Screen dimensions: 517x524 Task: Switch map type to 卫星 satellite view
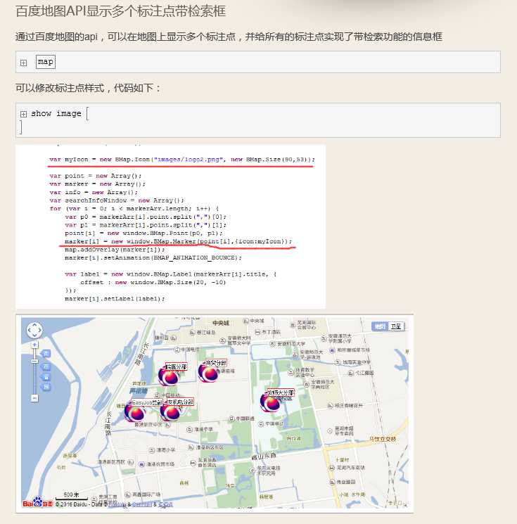click(396, 326)
